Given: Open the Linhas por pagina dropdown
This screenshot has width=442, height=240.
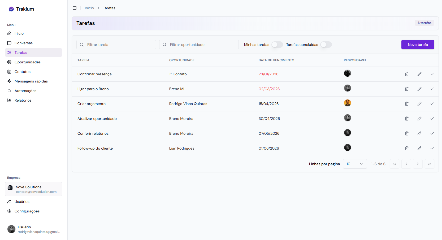Looking at the screenshot, I should pos(354,164).
